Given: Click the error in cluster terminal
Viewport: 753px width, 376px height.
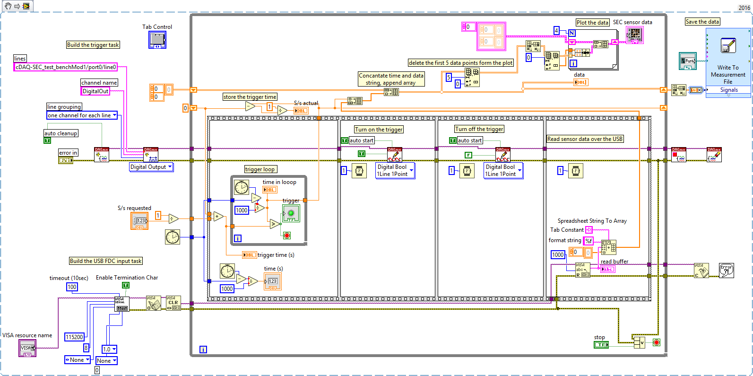Looking at the screenshot, I should 65,160.
